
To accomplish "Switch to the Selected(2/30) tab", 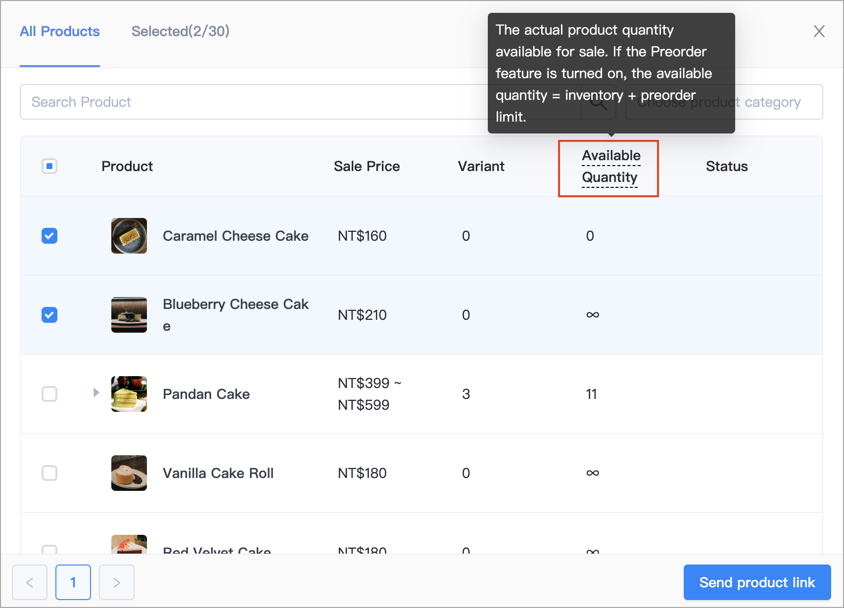I will point(181,31).
